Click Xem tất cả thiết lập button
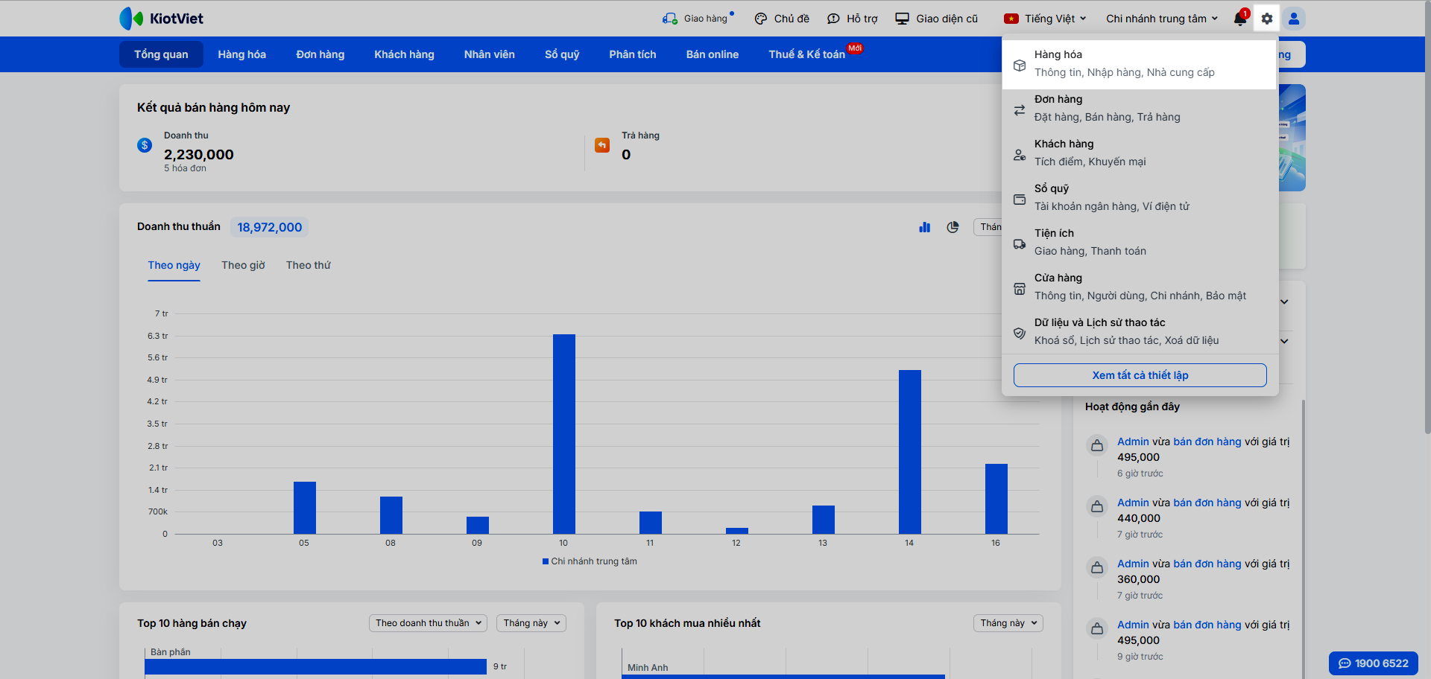 click(x=1140, y=375)
